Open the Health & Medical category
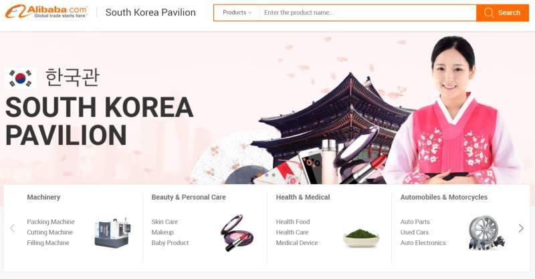This screenshot has width=535, height=279. tap(303, 197)
